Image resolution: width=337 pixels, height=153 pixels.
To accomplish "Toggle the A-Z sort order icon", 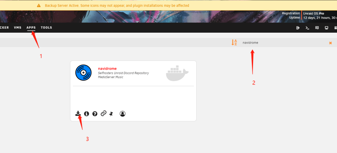I will coord(234,42).
